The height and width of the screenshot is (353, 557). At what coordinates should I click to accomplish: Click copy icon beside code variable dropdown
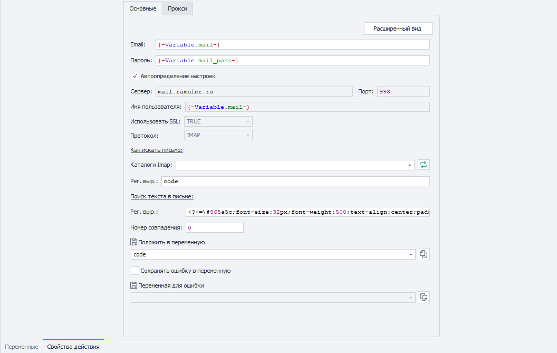(424, 254)
